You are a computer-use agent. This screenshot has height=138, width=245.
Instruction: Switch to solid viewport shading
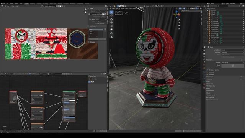193,8
